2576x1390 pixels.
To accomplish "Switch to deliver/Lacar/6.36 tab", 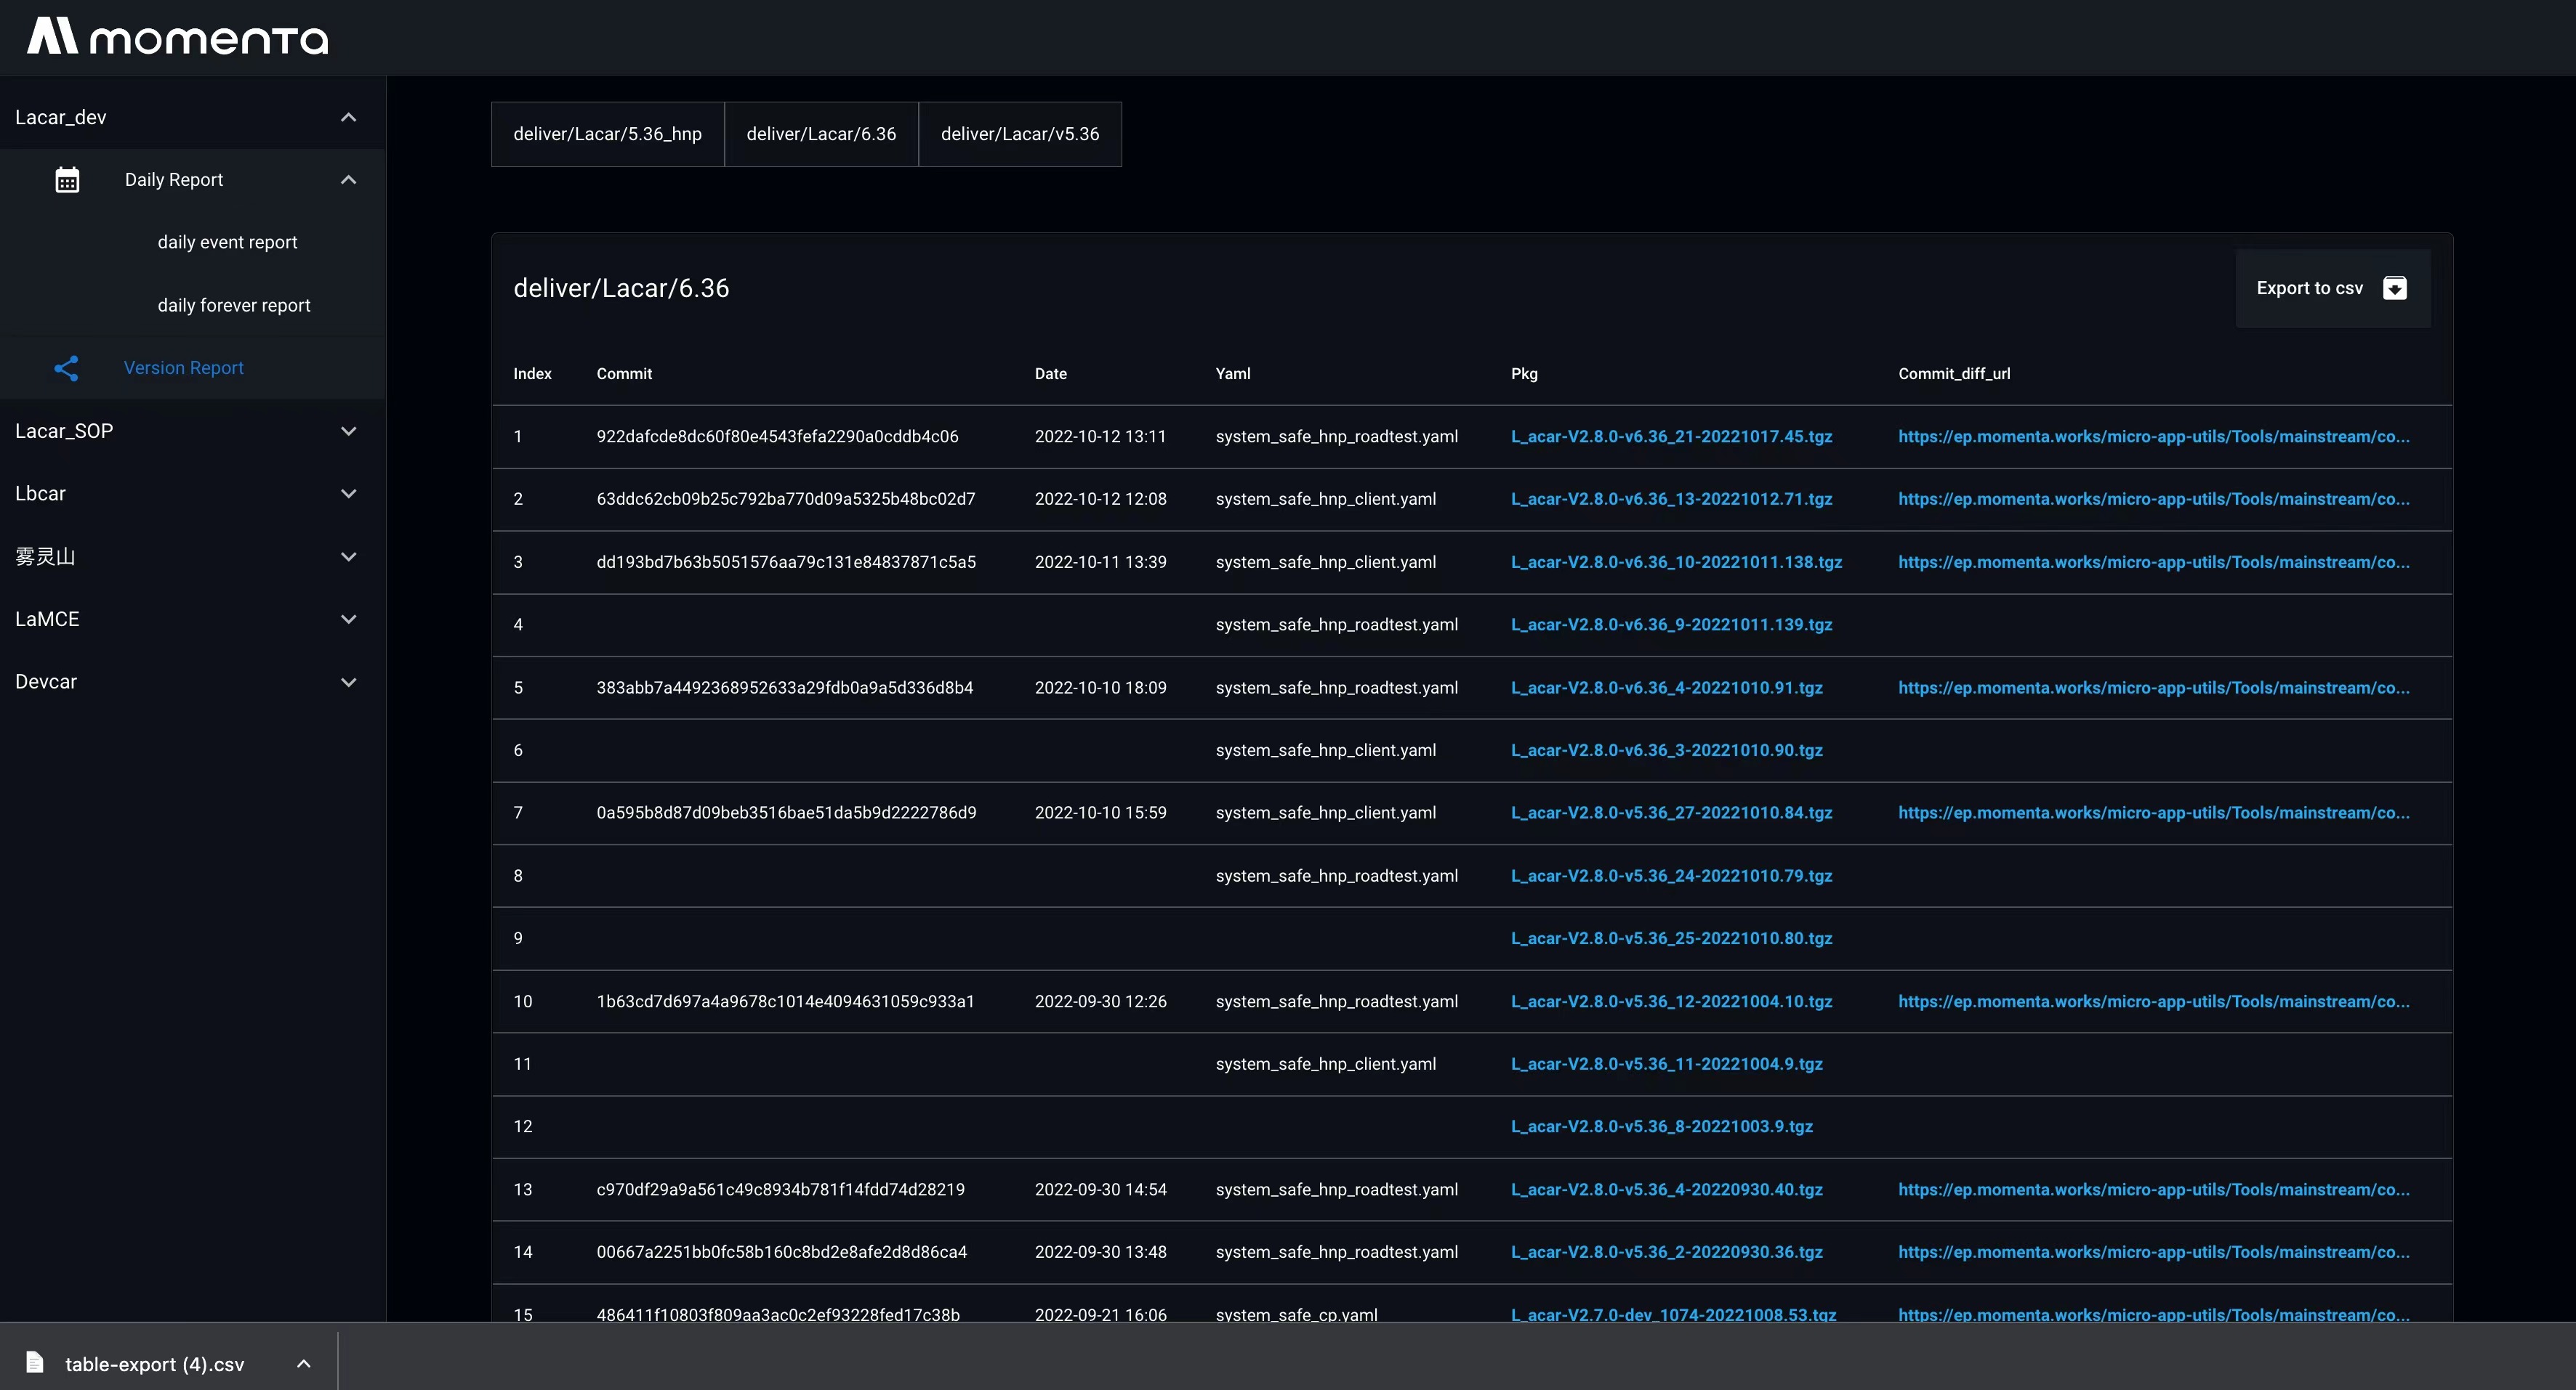I will tap(821, 134).
